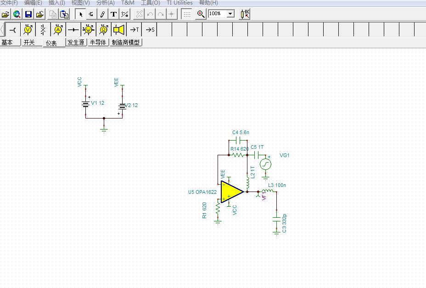The width and height of the screenshot is (426, 288).
Task: Place an open circuit X marker
Action: pyautogui.click(x=43, y=30)
